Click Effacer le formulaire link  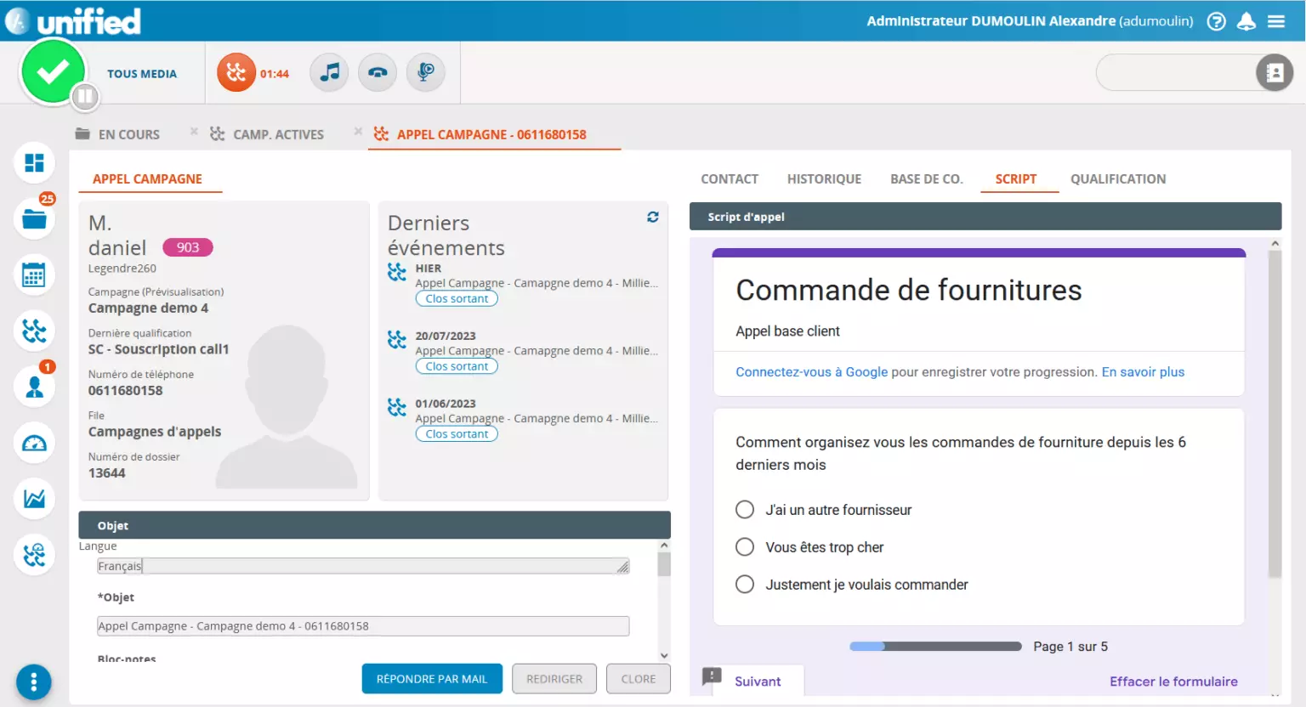(1173, 682)
